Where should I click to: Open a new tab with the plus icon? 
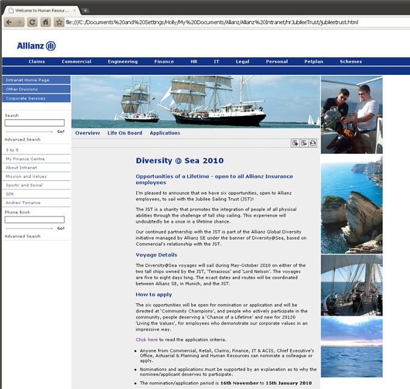tap(85, 10)
